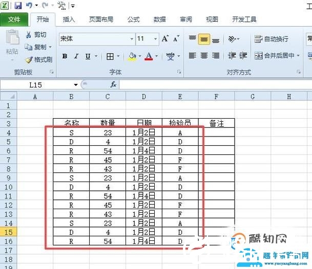The image size is (312, 269).
Task: Toggle Center text alignment icon
Action: click(204, 56)
